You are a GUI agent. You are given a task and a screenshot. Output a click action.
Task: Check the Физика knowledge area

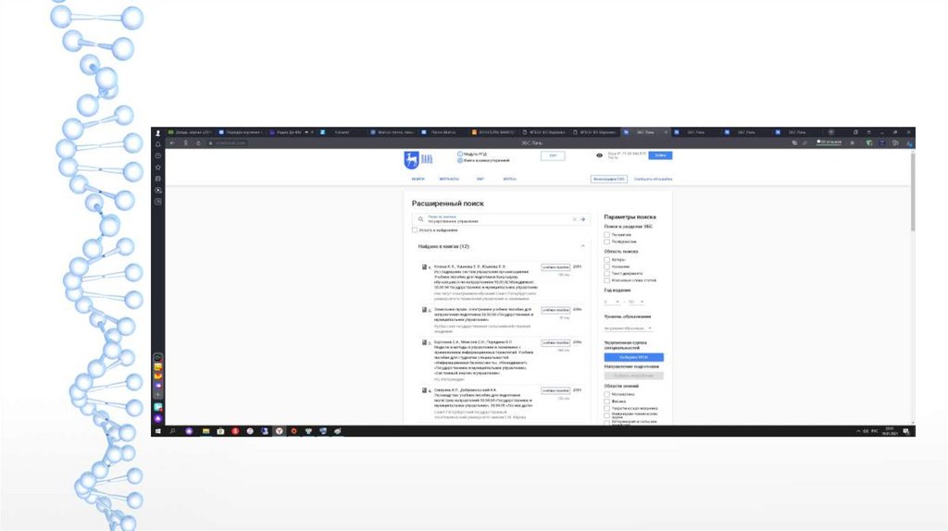[607, 401]
